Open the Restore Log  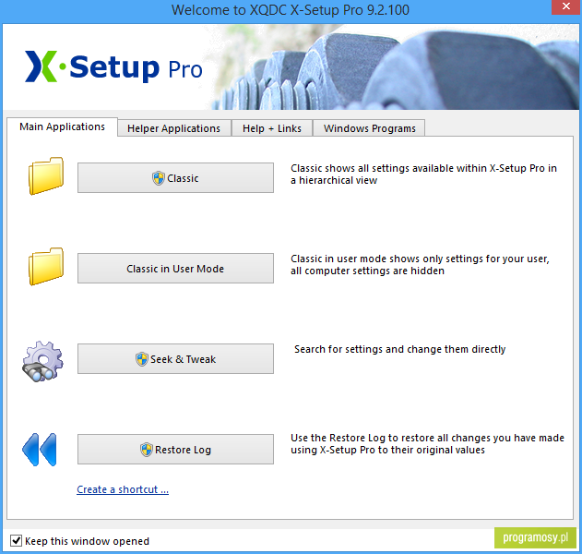click(x=175, y=450)
